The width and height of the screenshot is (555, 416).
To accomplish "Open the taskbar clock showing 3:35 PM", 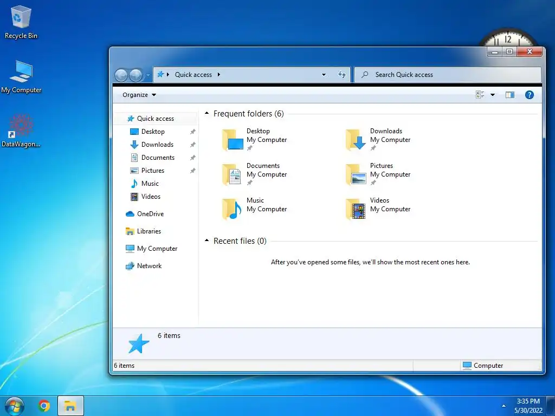I will tap(528, 406).
